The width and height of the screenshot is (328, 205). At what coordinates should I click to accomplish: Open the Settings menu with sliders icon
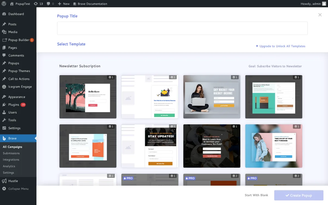(x=18, y=128)
